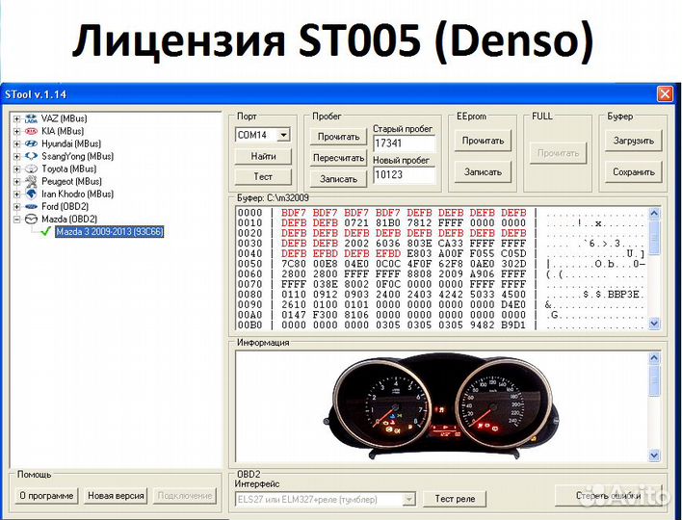Click the Пересчитать mileage button
The width and height of the screenshot is (682, 520).
tap(338, 158)
